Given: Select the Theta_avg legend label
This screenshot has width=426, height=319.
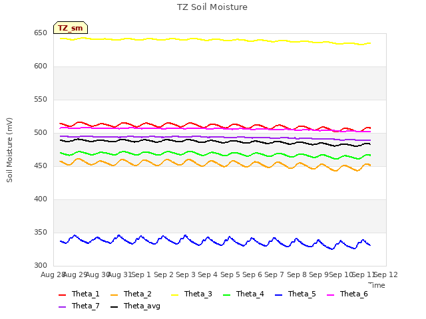Looking at the screenshot, I should (142, 306).
